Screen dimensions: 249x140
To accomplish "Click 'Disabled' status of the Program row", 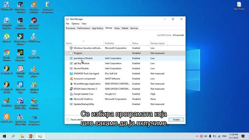I will point(136,53).
